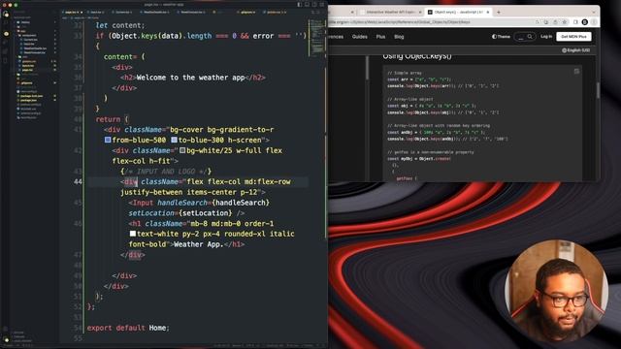The image size is (621, 349).
Task: Click the 'export default Home;' line
Action: pos(128,328)
